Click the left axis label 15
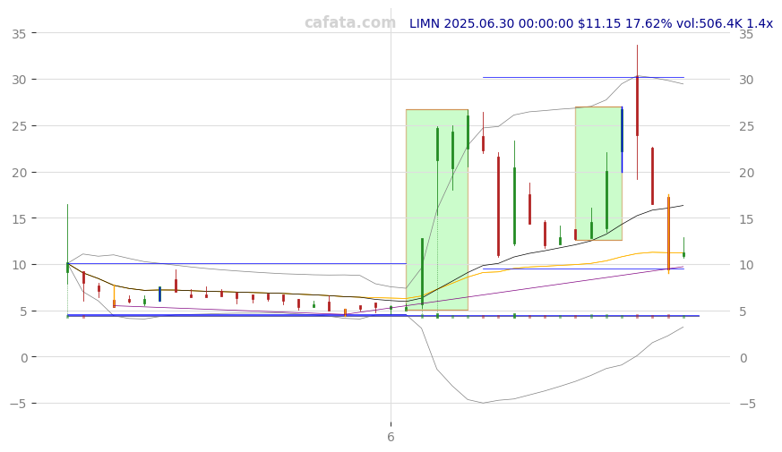782x452 pixels. 19,218
